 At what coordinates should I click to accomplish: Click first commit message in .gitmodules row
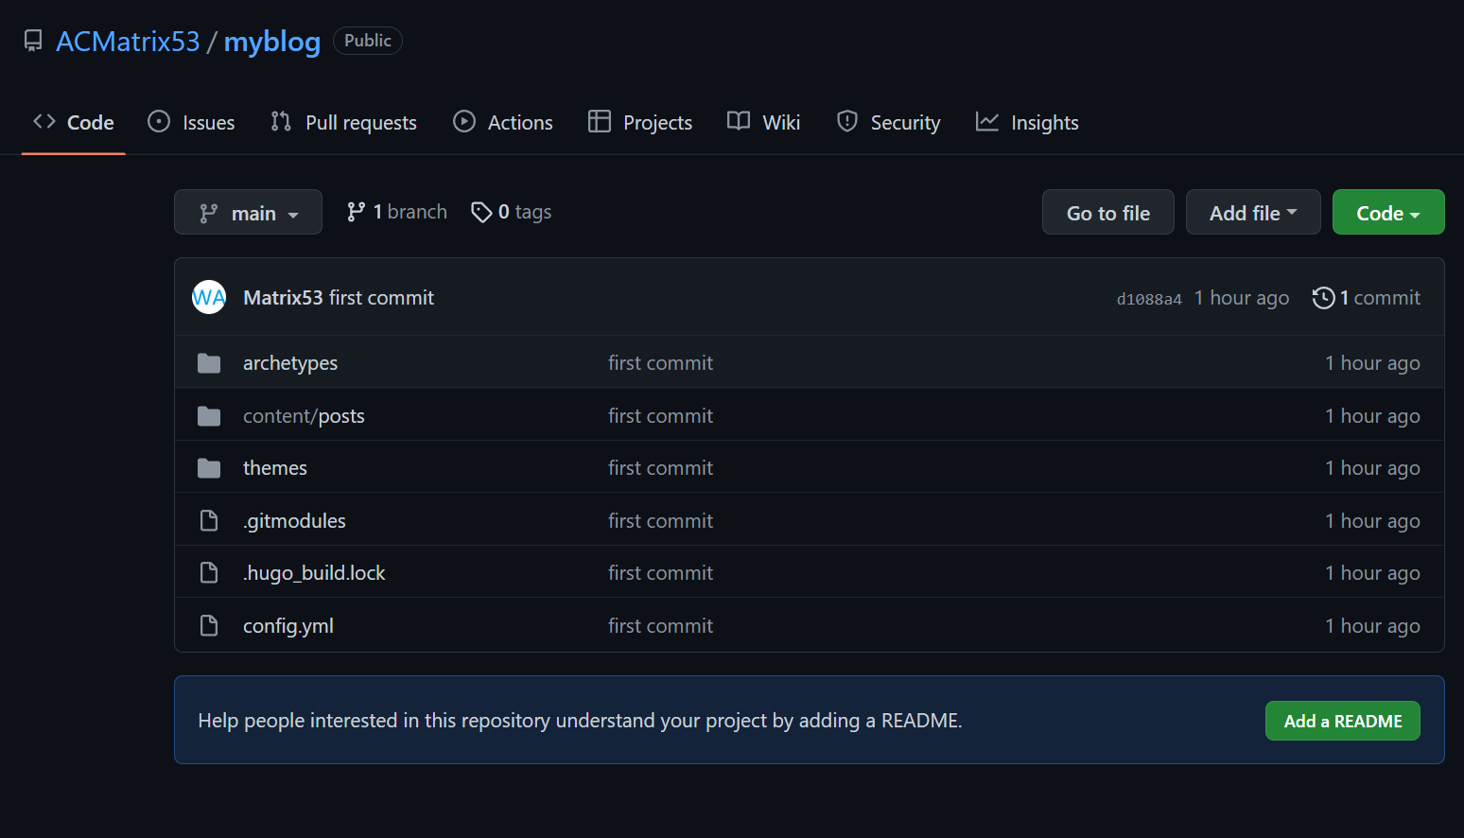click(x=660, y=521)
